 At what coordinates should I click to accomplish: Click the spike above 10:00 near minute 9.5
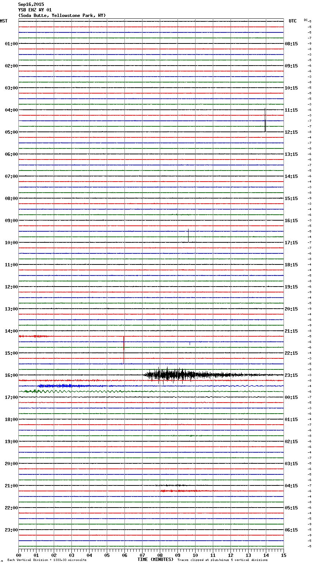188,236
